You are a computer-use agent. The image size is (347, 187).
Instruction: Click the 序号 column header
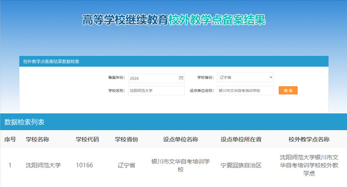point(10,139)
